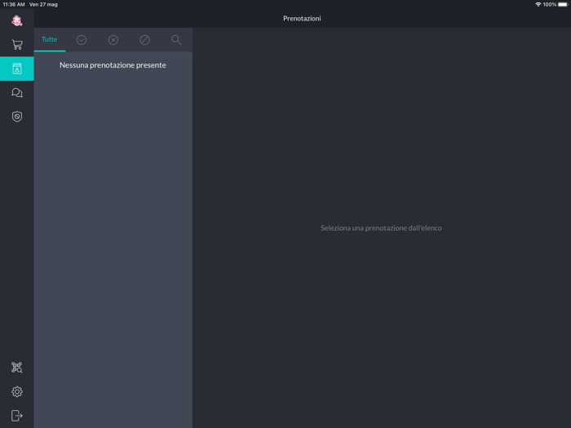This screenshot has width=571, height=428.
Task: Filter confirmed reservations with checkmark tab
Action: [82, 40]
